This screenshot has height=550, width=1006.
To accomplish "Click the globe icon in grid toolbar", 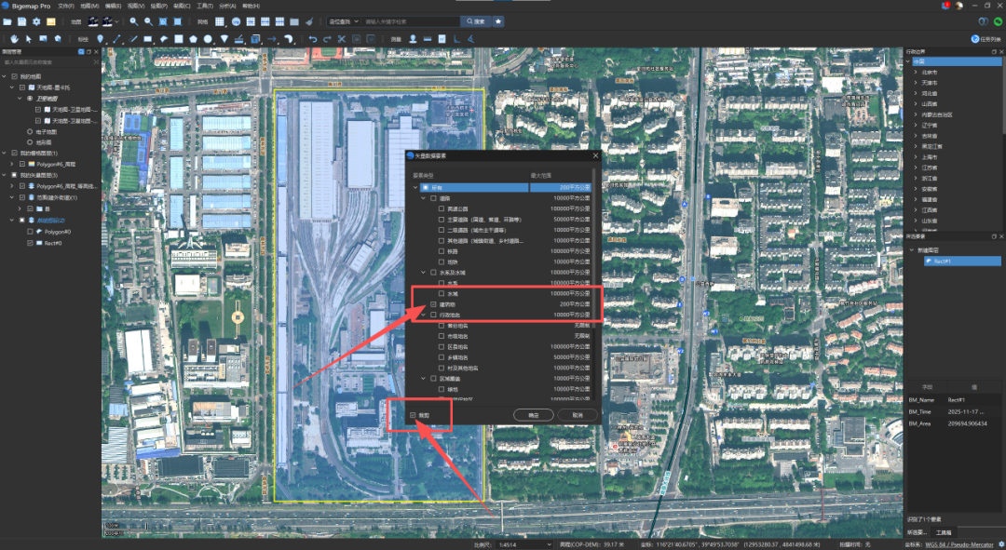I will (x=236, y=21).
